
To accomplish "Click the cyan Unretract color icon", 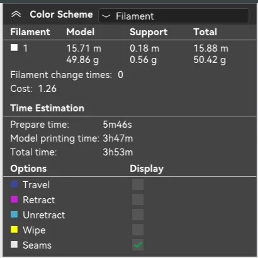I will [14, 215].
